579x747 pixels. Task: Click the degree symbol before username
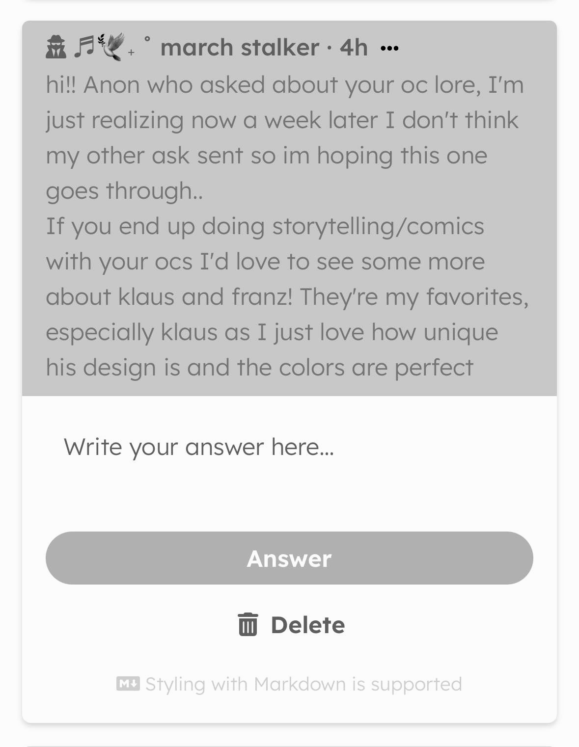click(x=147, y=39)
